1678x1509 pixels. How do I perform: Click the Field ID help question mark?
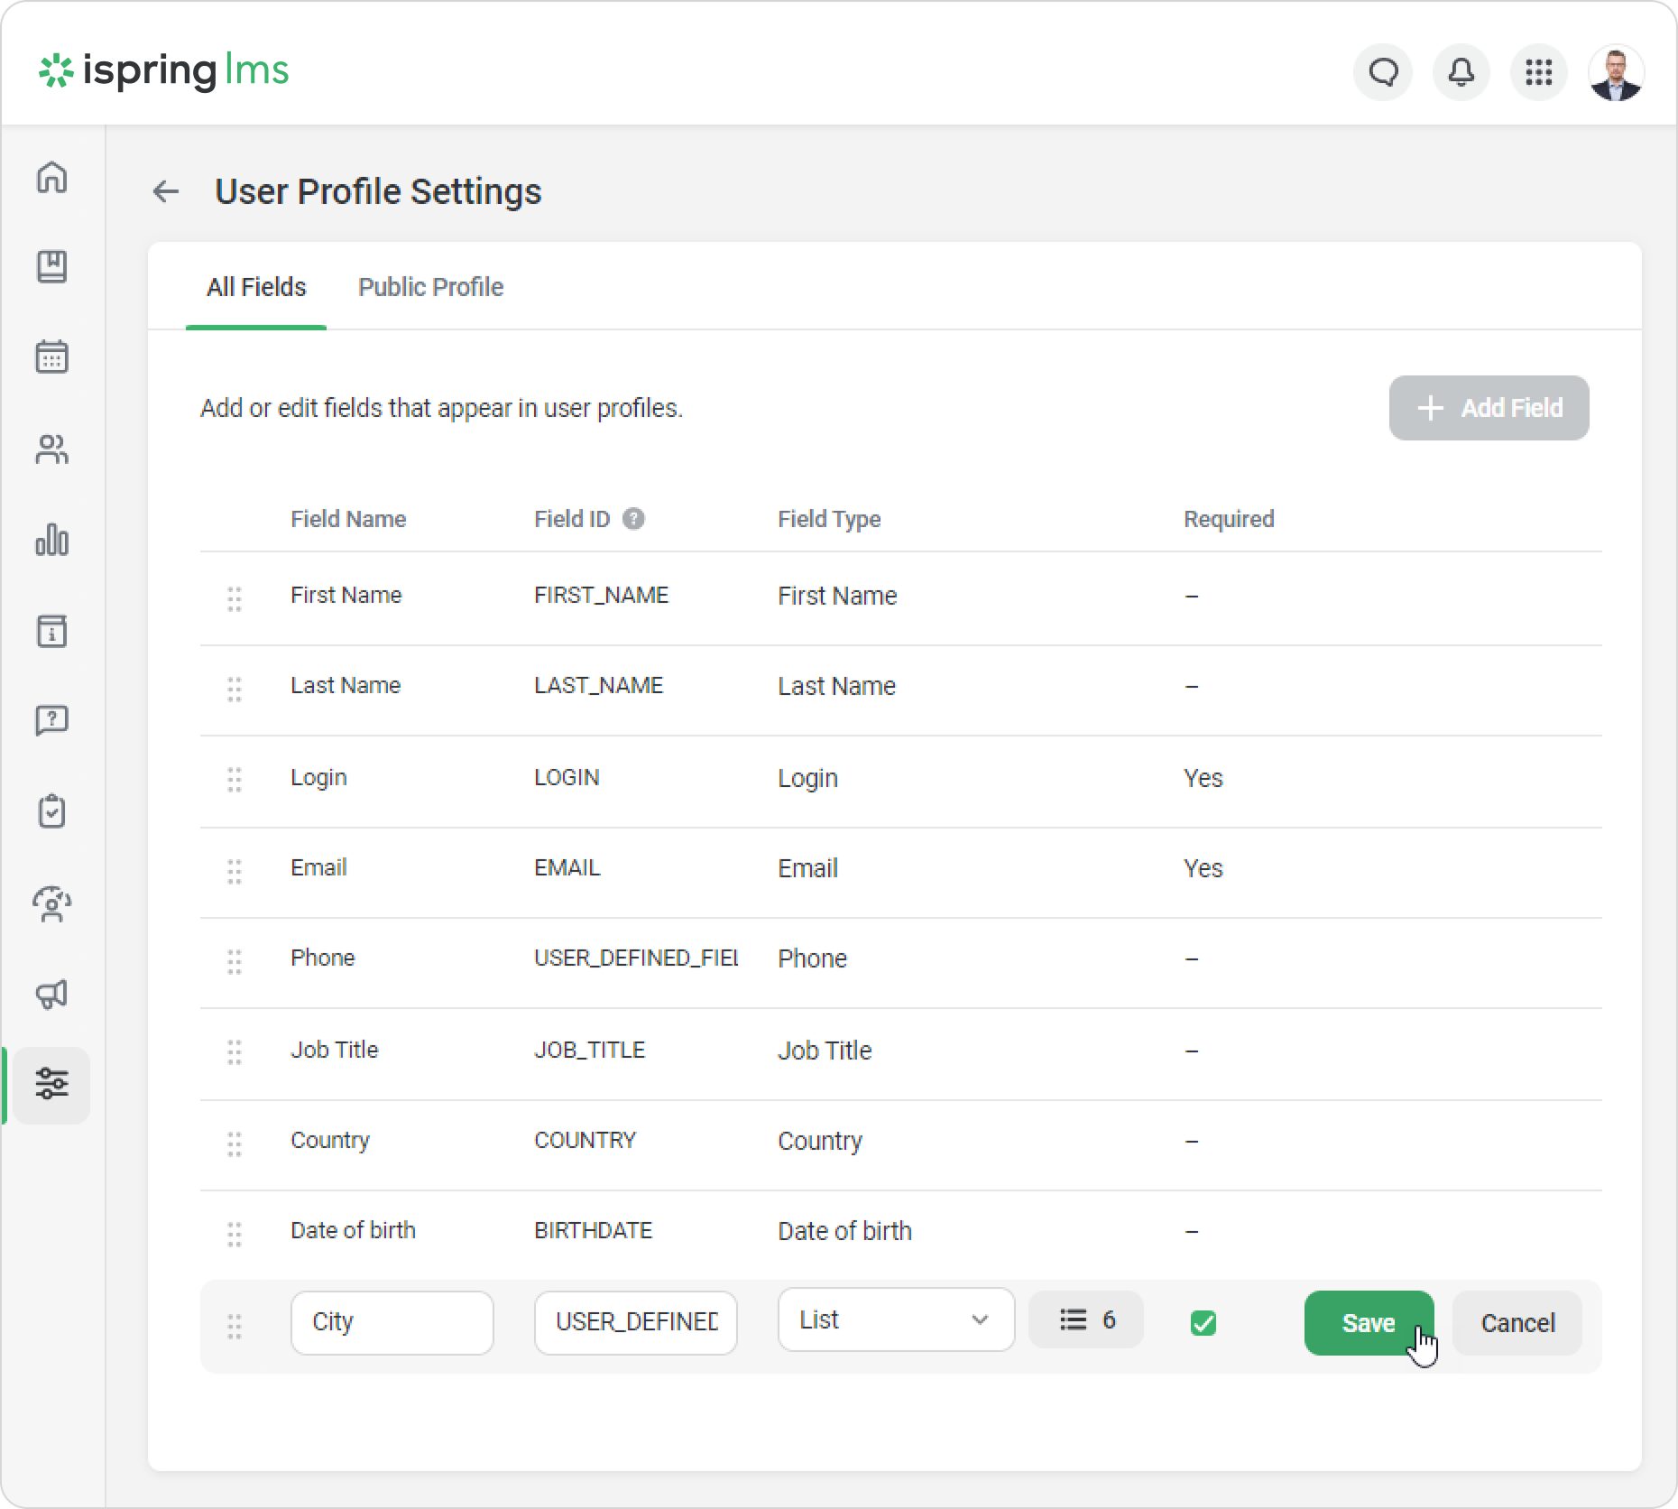(x=633, y=519)
